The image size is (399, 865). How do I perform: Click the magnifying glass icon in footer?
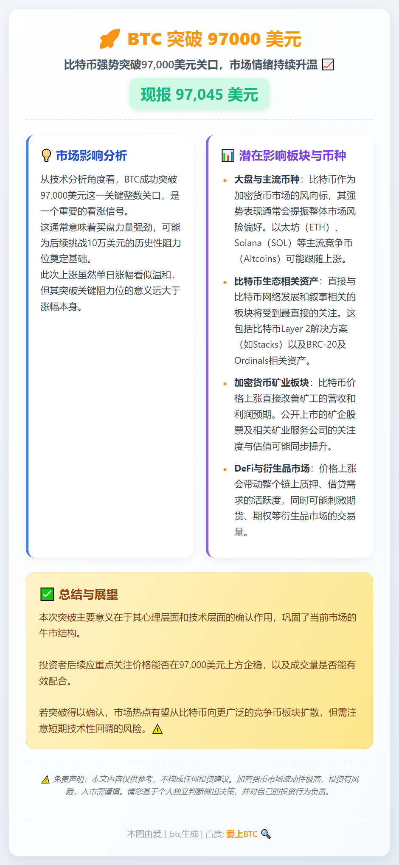266,834
